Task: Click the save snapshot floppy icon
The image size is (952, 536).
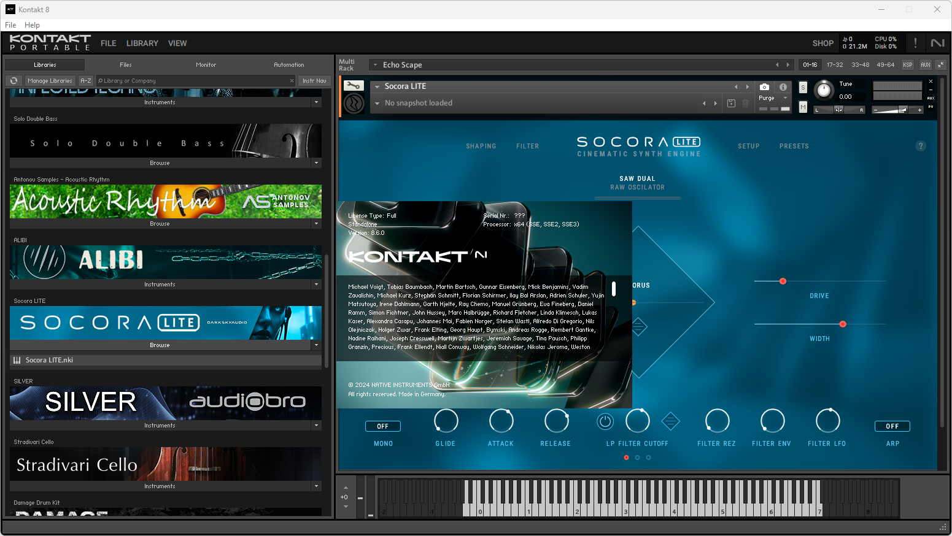Action: pyautogui.click(x=731, y=104)
